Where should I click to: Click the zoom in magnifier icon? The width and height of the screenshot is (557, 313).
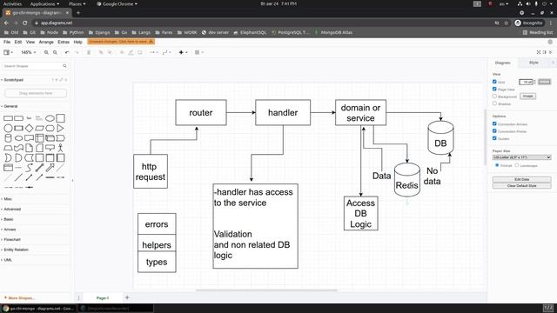click(x=46, y=52)
